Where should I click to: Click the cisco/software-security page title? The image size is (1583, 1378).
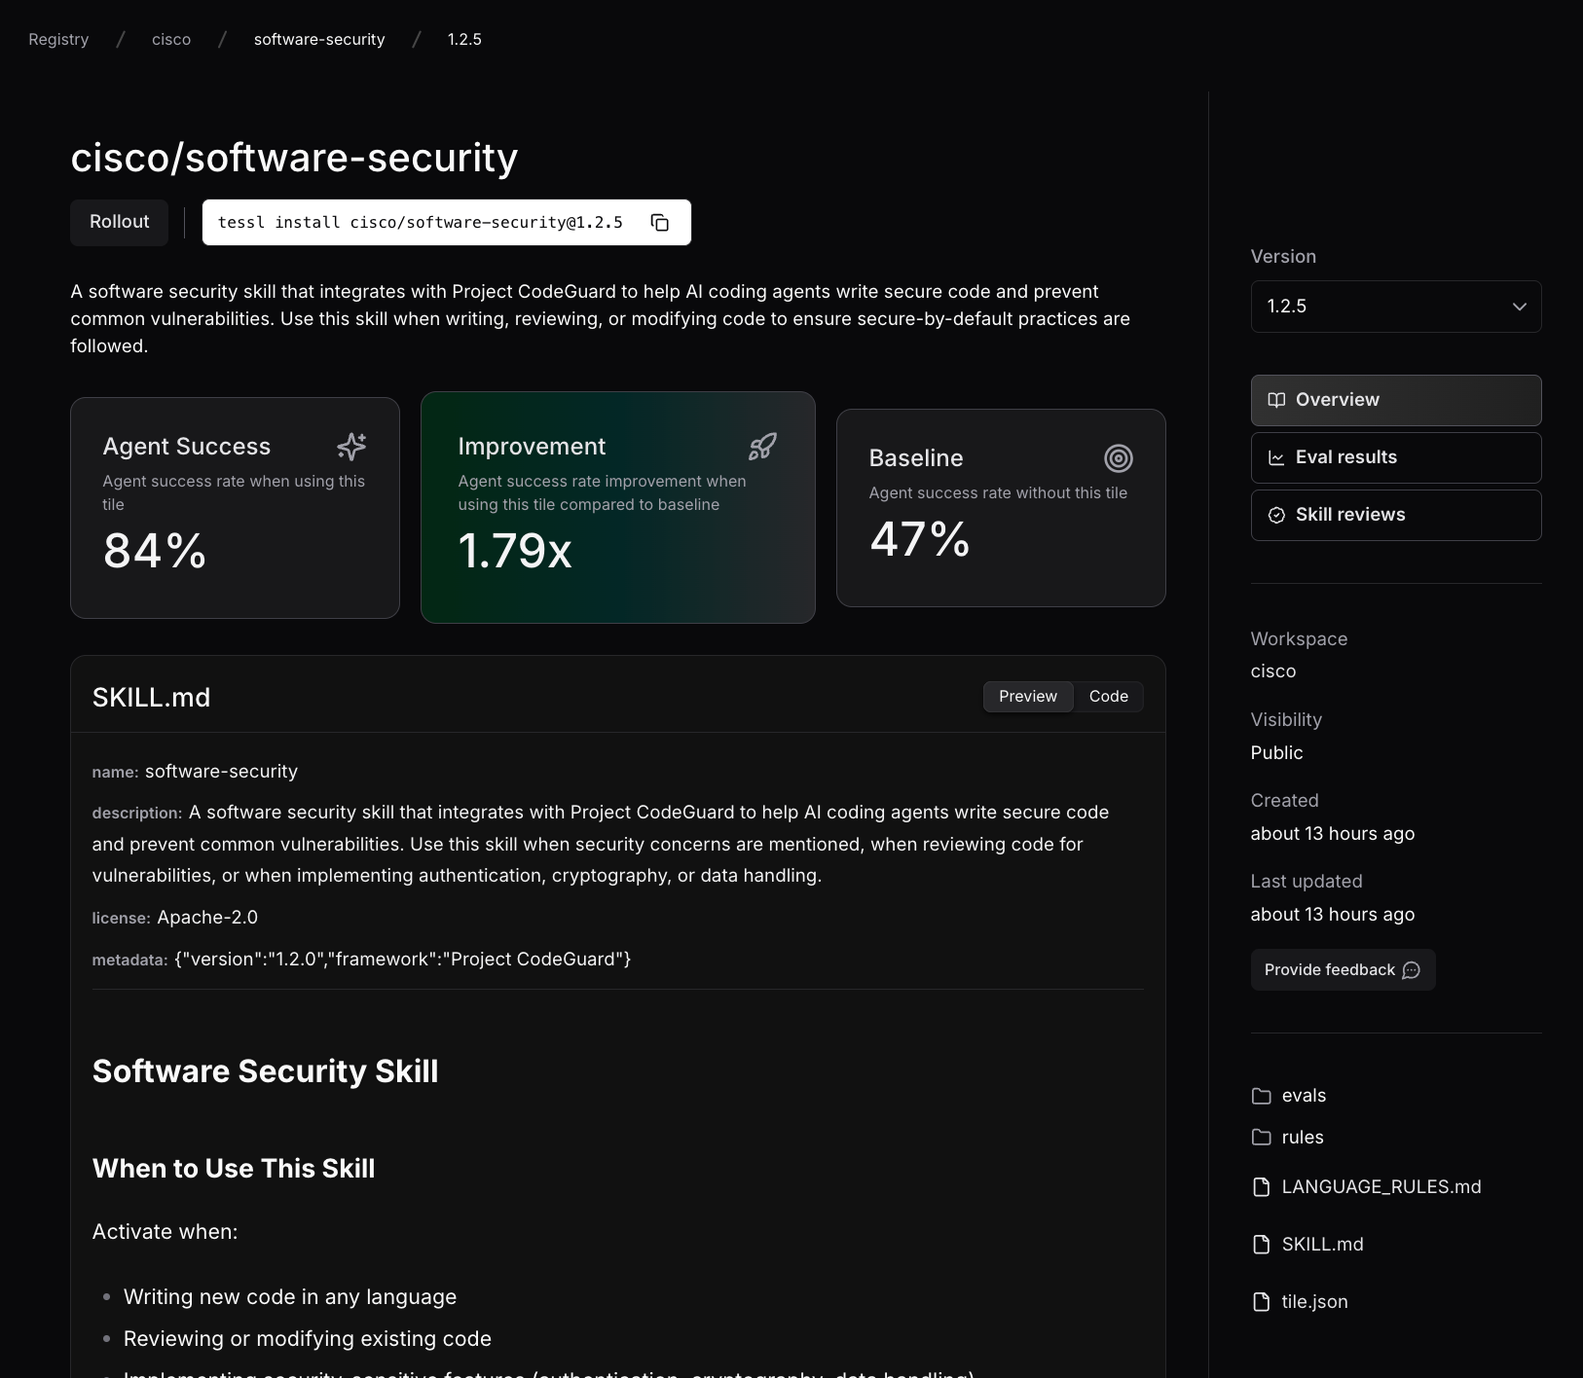pyautogui.click(x=294, y=158)
